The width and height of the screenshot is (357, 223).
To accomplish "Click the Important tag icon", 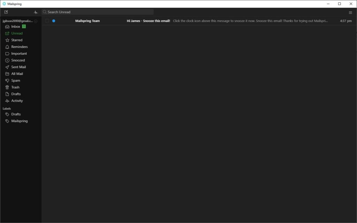I will pos(7,54).
